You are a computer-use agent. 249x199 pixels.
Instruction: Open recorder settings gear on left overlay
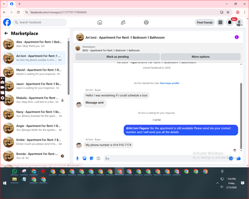coord(2,98)
